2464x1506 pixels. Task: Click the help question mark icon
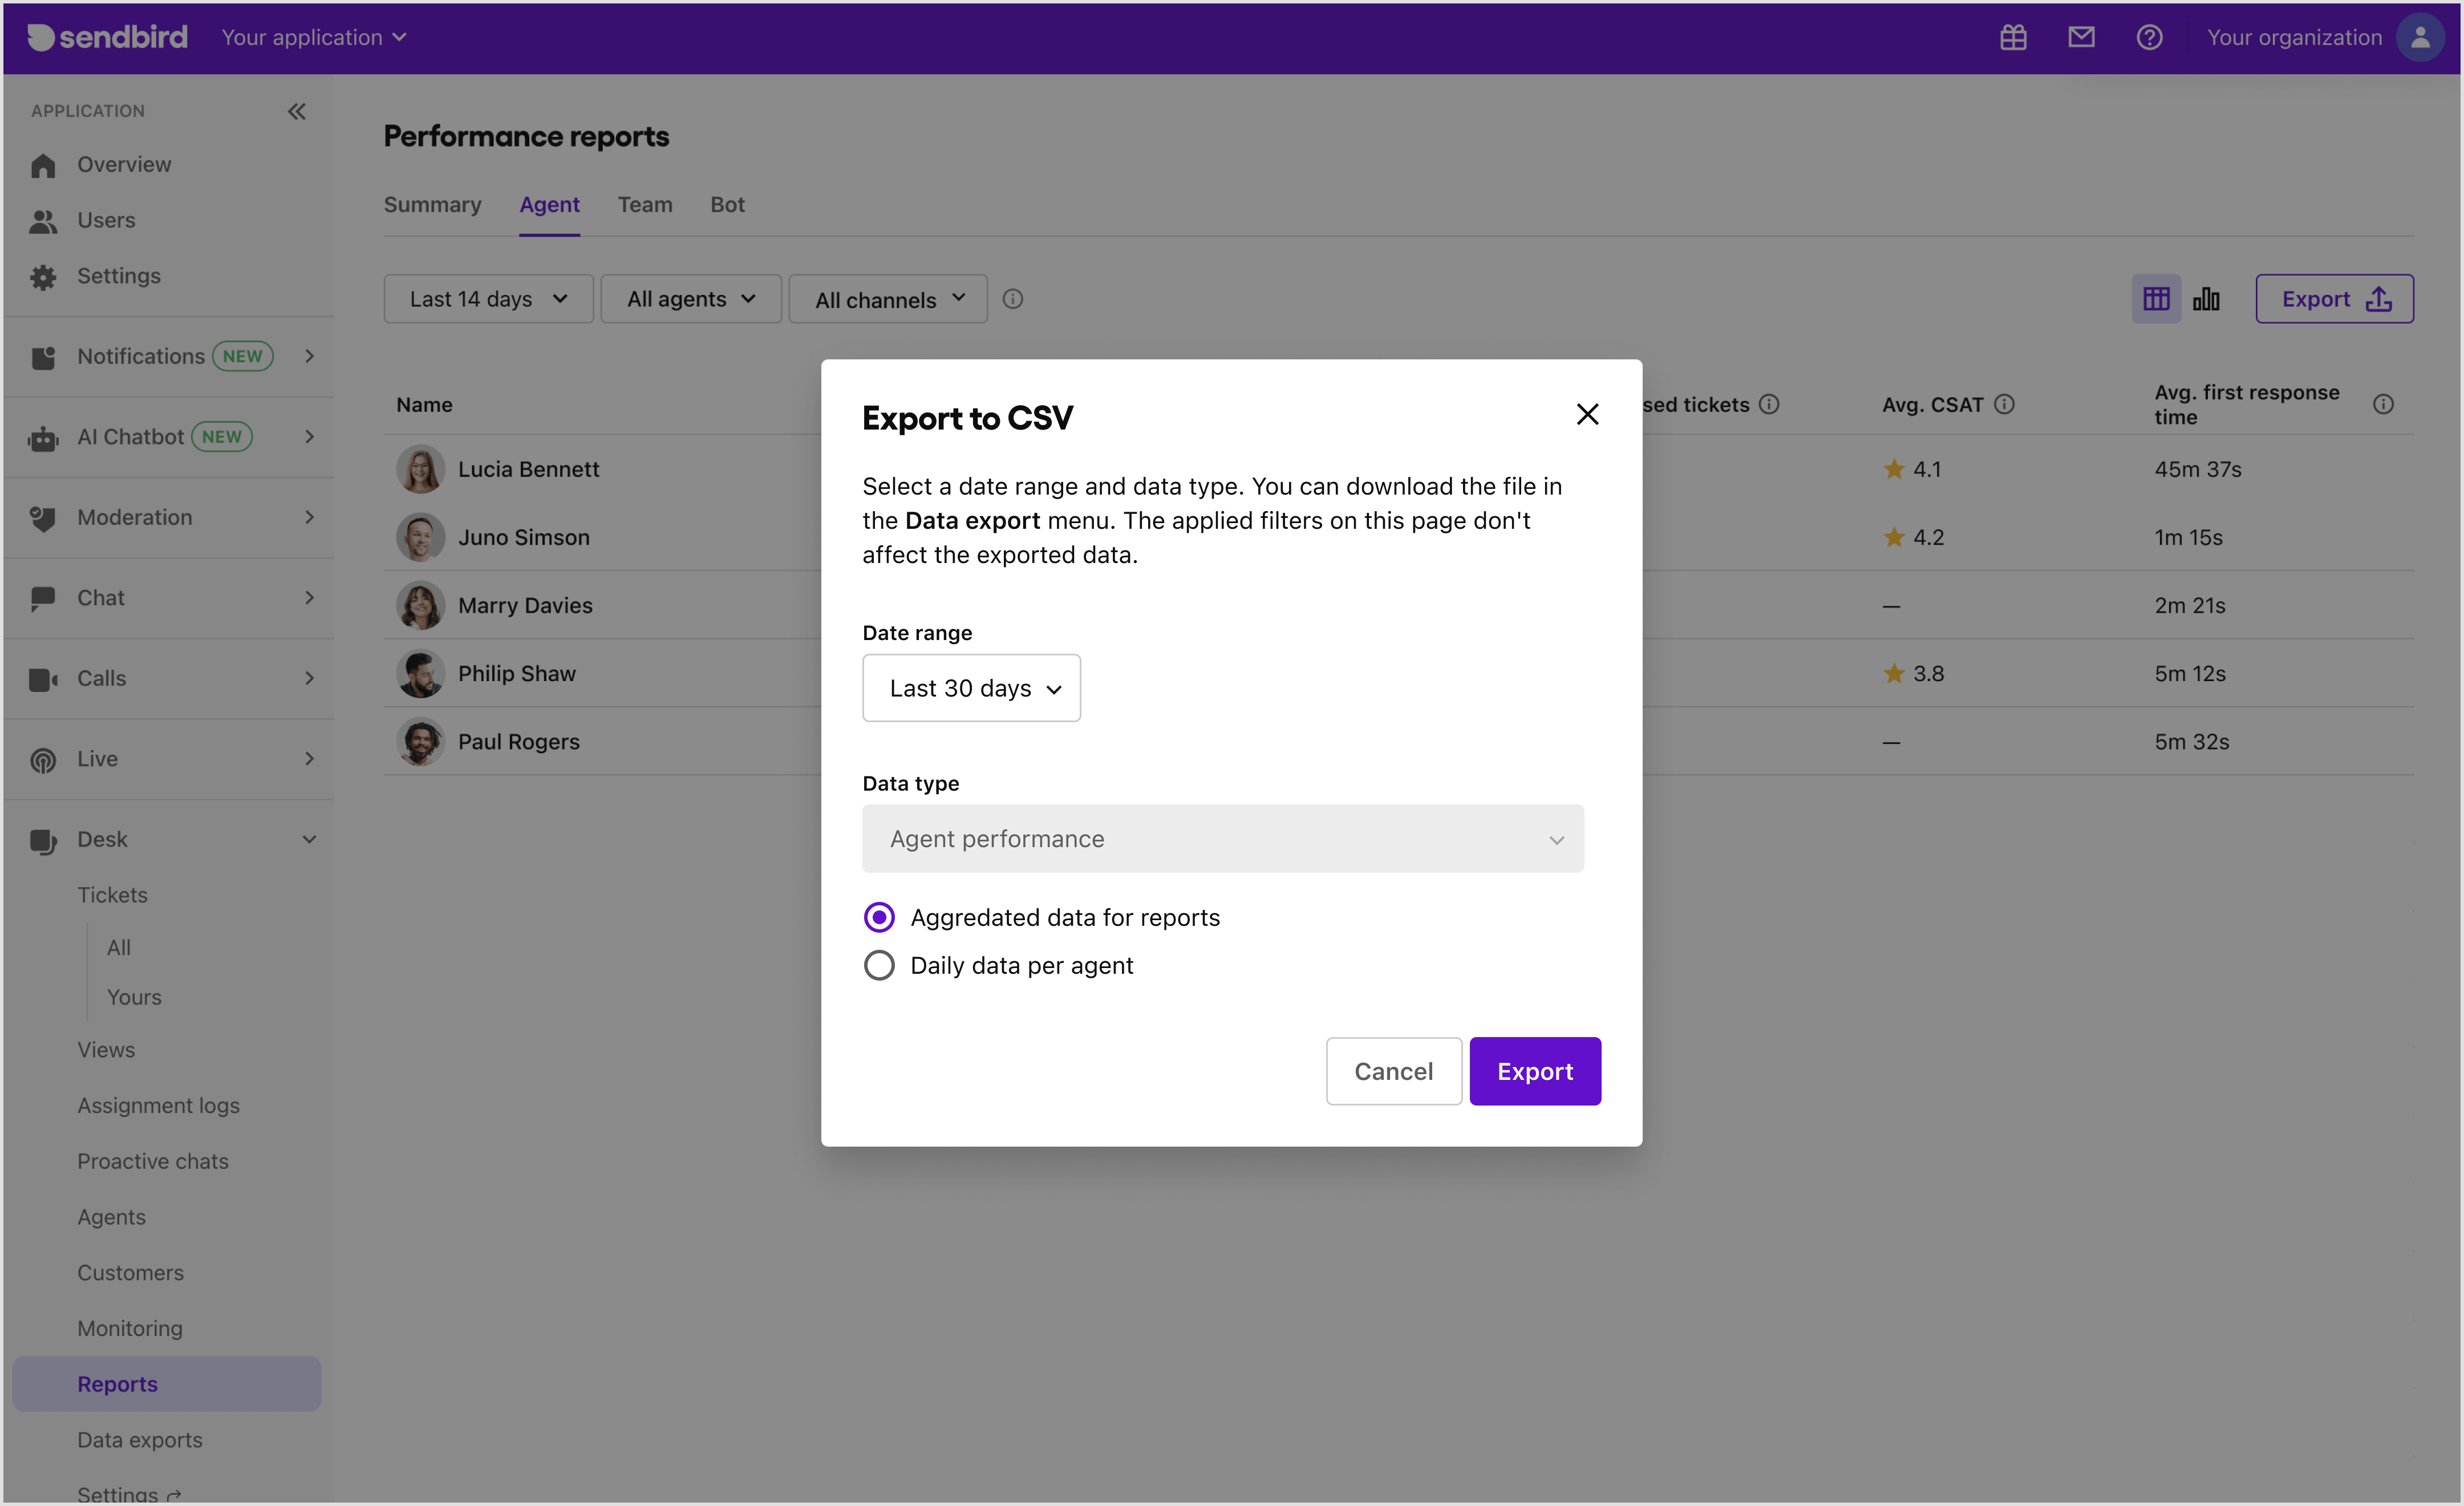(2149, 37)
